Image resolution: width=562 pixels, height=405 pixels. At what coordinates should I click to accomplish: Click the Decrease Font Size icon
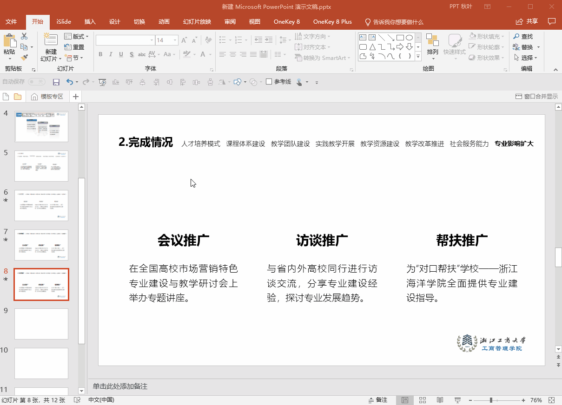195,40
